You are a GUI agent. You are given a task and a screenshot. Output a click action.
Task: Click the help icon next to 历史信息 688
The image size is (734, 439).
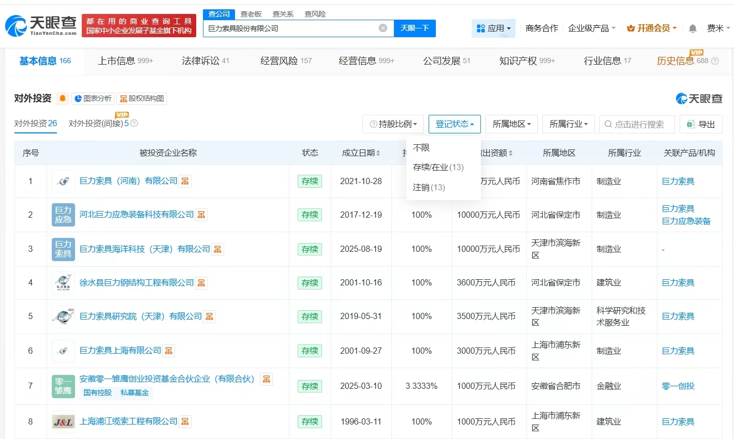[x=715, y=61]
